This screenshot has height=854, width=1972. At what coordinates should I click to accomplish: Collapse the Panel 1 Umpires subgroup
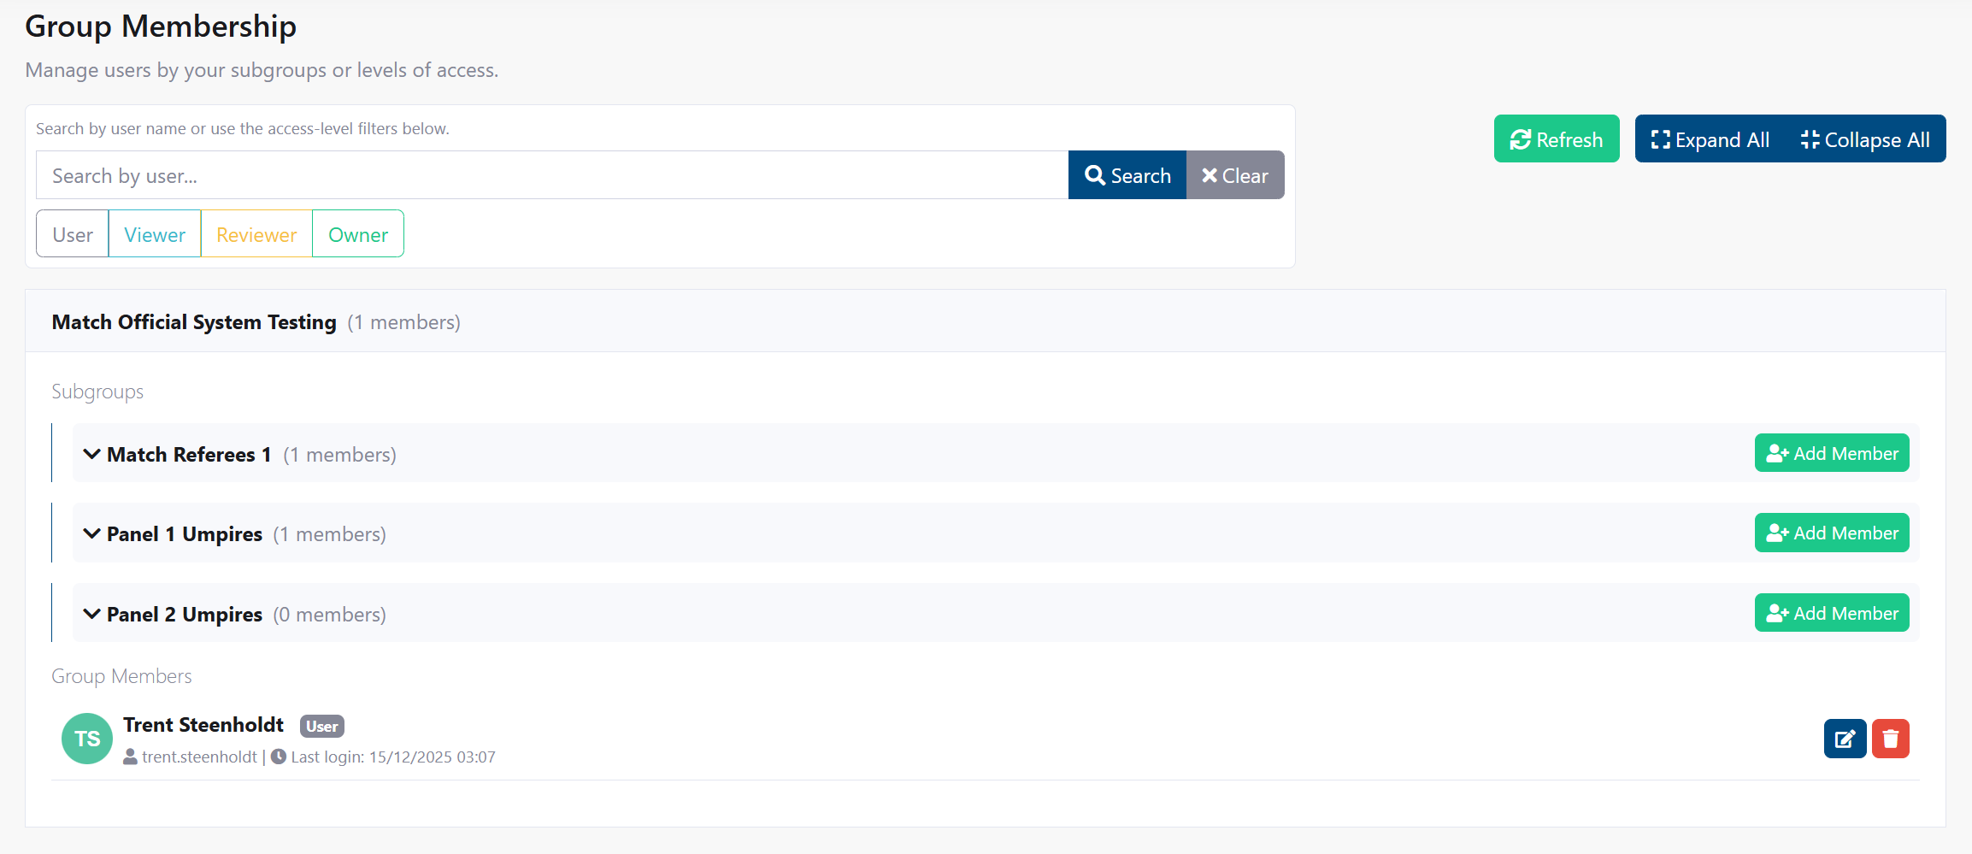point(92,533)
